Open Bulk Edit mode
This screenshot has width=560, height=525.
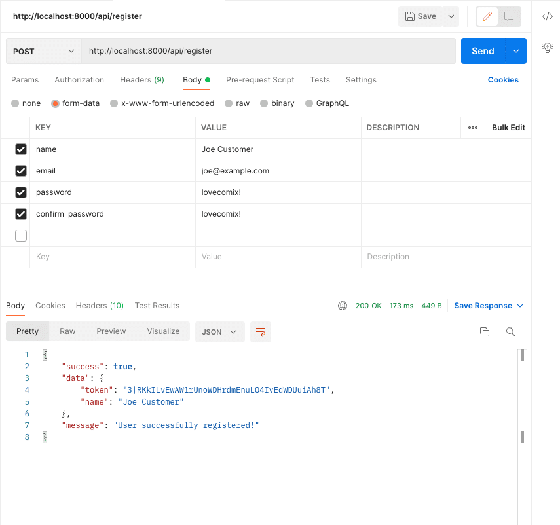508,128
